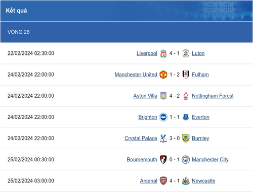Click the Burnley club crest

(186, 138)
